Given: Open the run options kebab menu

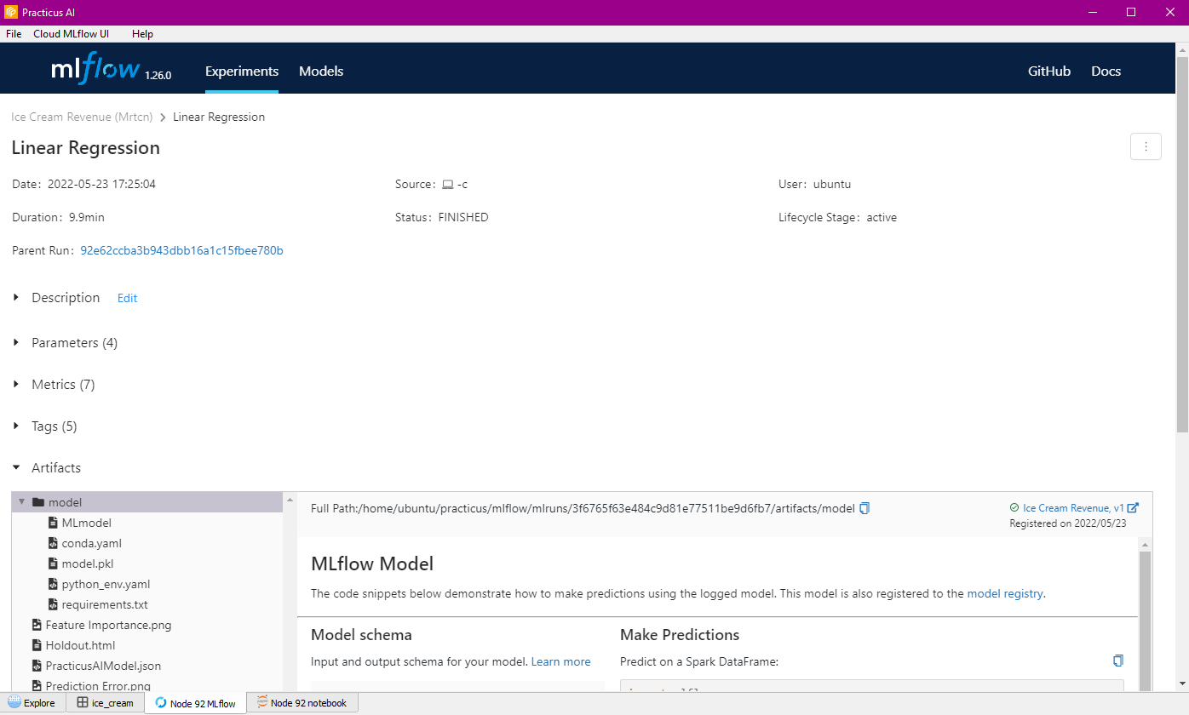Looking at the screenshot, I should tap(1146, 146).
